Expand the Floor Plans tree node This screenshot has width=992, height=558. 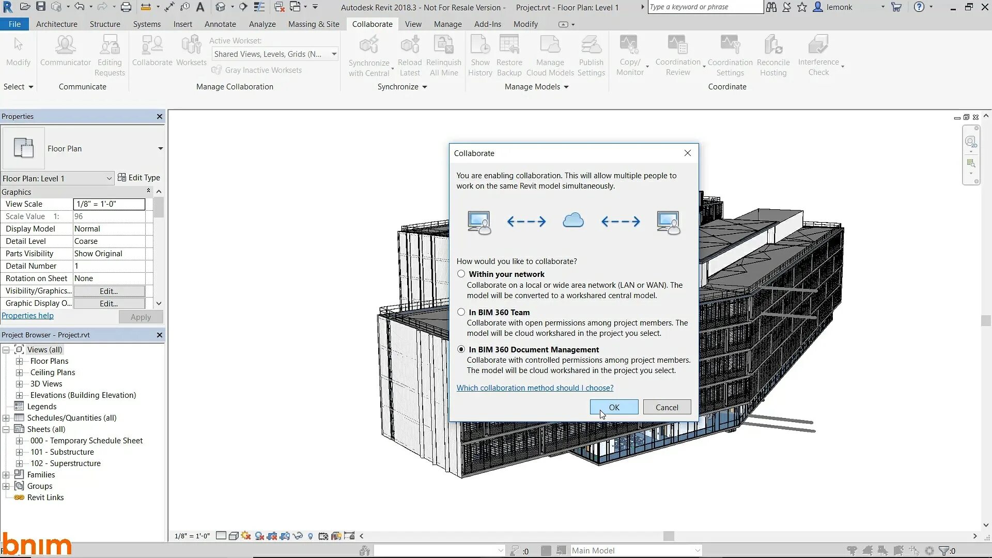pyautogui.click(x=20, y=361)
